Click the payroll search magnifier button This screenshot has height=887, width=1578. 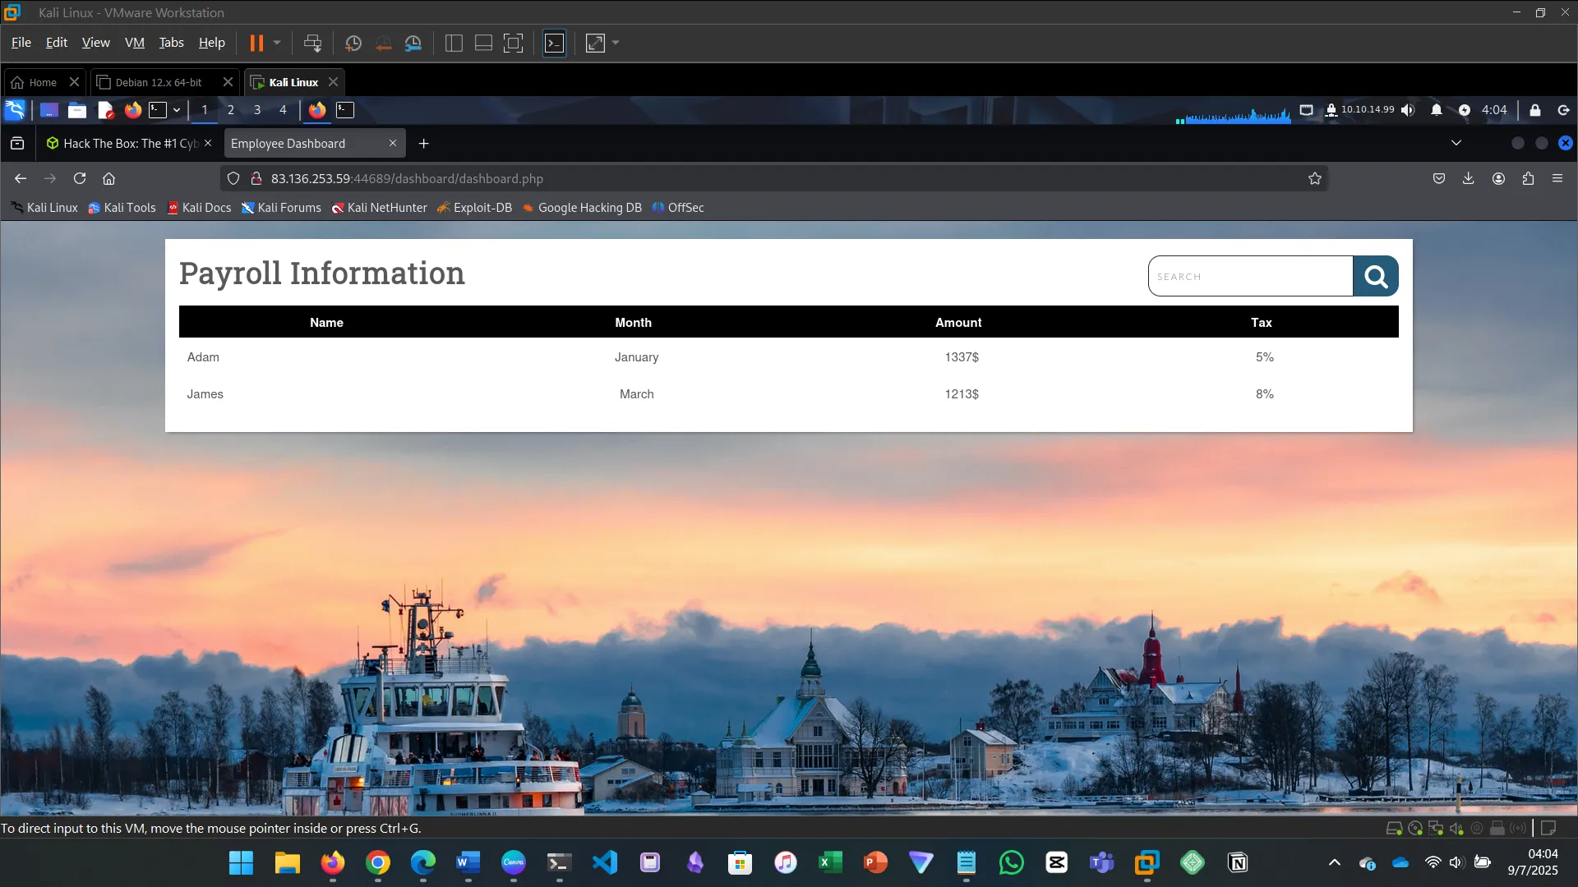(1375, 277)
